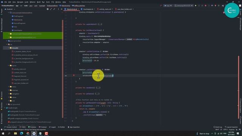Viewport: 242px width, 136px height.
Task: Open File Explorer from the taskbar
Action: (16, 133)
